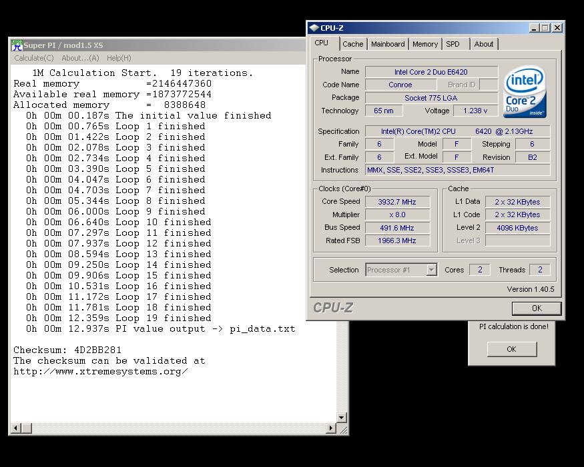Click the Core Speed value 3932.7 MHz
584x467 pixels.
397,202
